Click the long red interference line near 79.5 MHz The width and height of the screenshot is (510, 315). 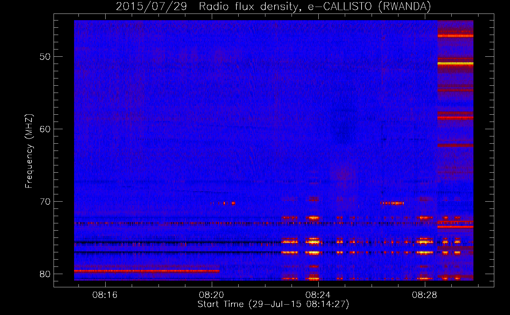147,271
